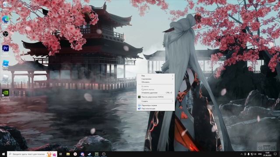Select blue window-logo desktop icon below Premiere
280x157 pixels.
coord(6,64)
